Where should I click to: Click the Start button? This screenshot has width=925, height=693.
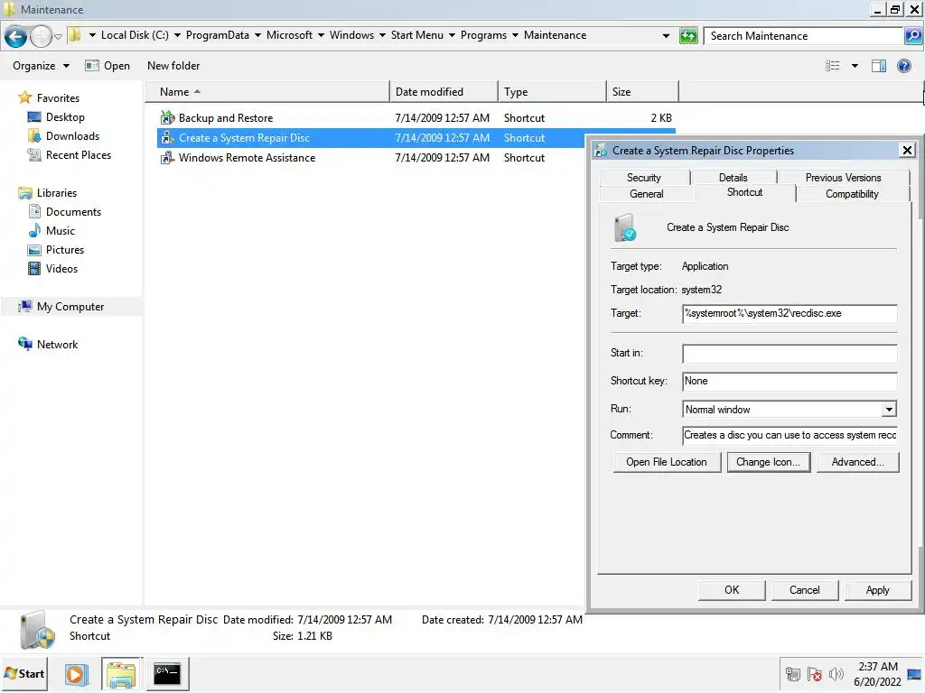[24, 673]
